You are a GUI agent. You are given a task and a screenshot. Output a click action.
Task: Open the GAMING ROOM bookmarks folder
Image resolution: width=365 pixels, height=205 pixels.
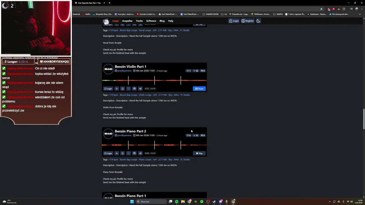[x=210, y=14]
